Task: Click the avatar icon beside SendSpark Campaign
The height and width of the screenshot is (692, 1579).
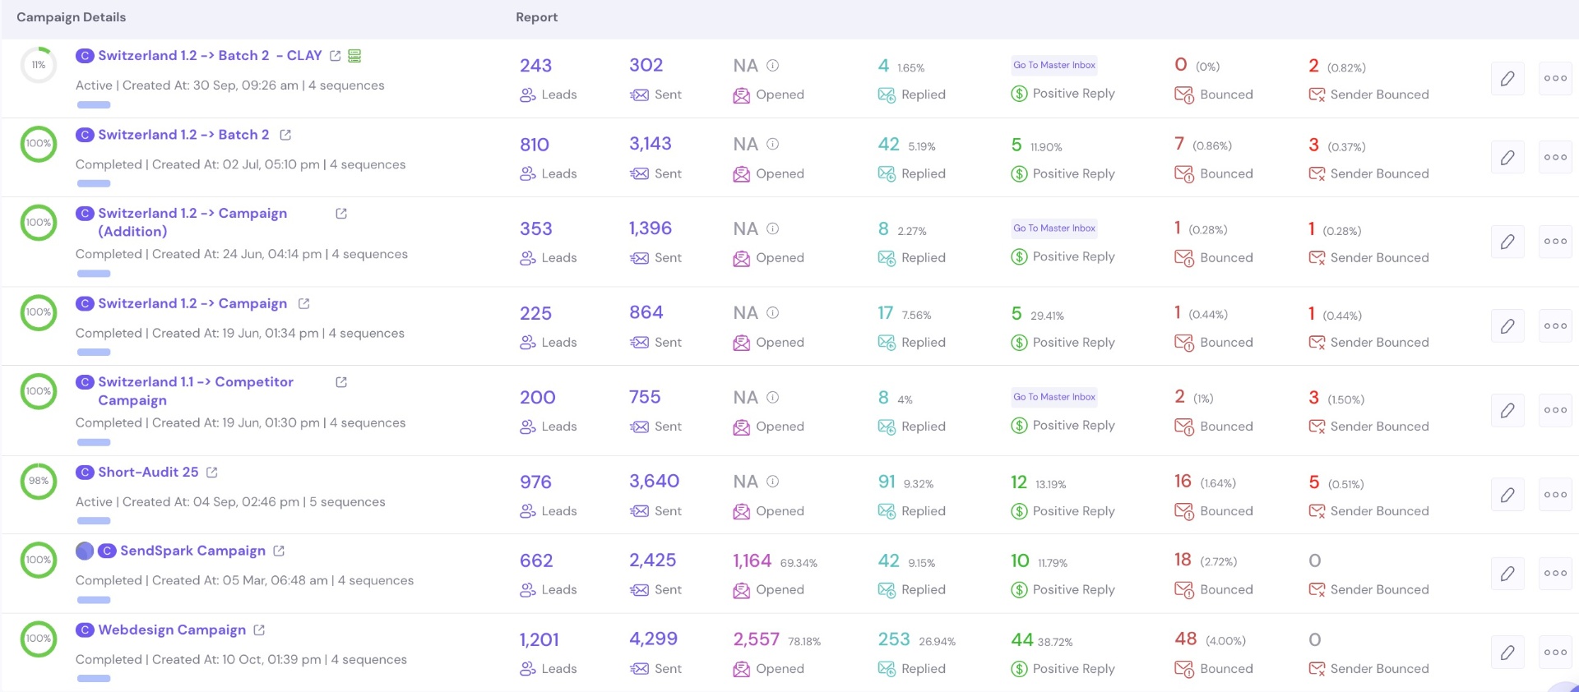Action: pos(85,551)
